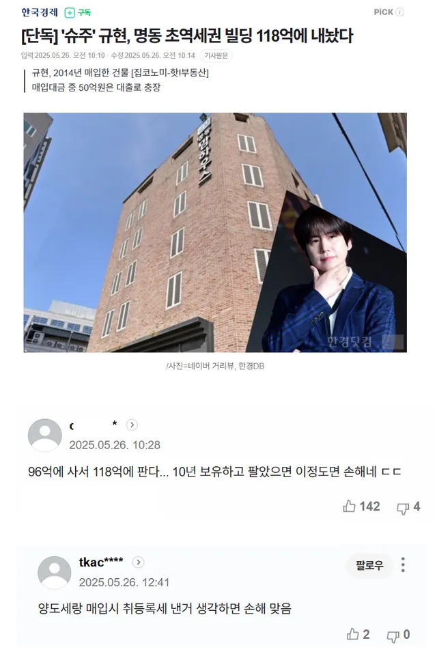Click the first commenter's masked username
Viewport: 437px width, 658px height.
[93, 425]
